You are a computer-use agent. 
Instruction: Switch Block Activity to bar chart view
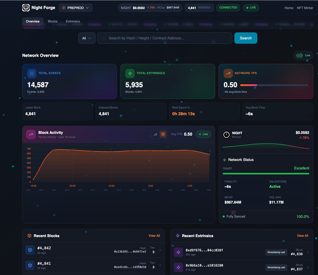pos(155,134)
